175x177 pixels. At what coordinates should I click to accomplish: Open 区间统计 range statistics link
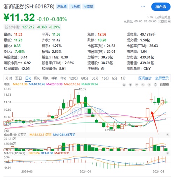point(145,78)
